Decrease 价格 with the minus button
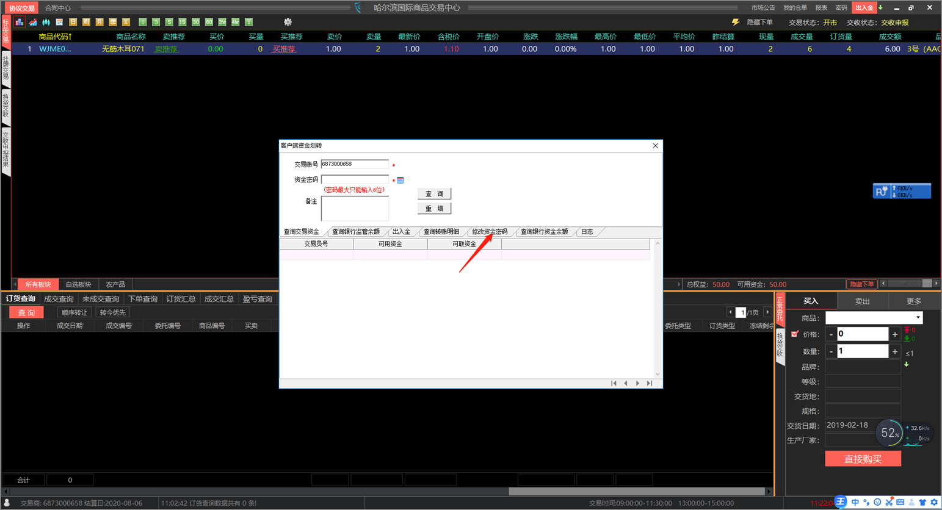This screenshot has height=510, width=942. point(831,334)
